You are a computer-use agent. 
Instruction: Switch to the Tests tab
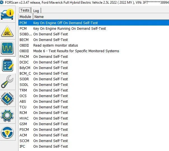[x=25, y=10]
